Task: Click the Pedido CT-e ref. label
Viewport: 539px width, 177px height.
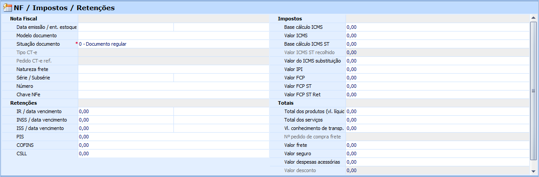Action: point(33,61)
